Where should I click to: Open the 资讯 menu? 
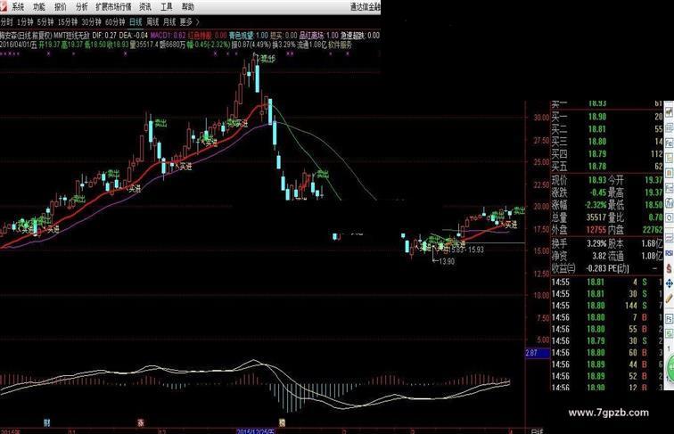click(145, 7)
